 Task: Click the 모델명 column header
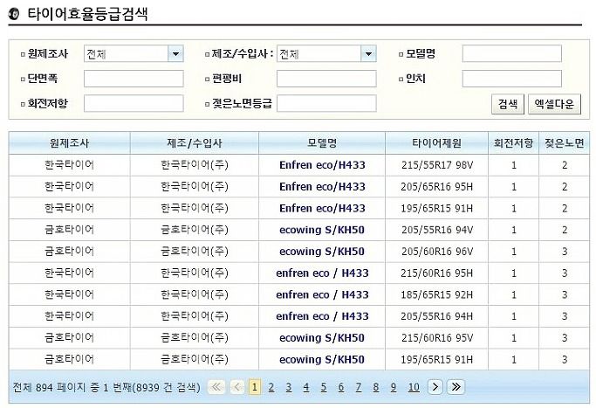point(322,143)
